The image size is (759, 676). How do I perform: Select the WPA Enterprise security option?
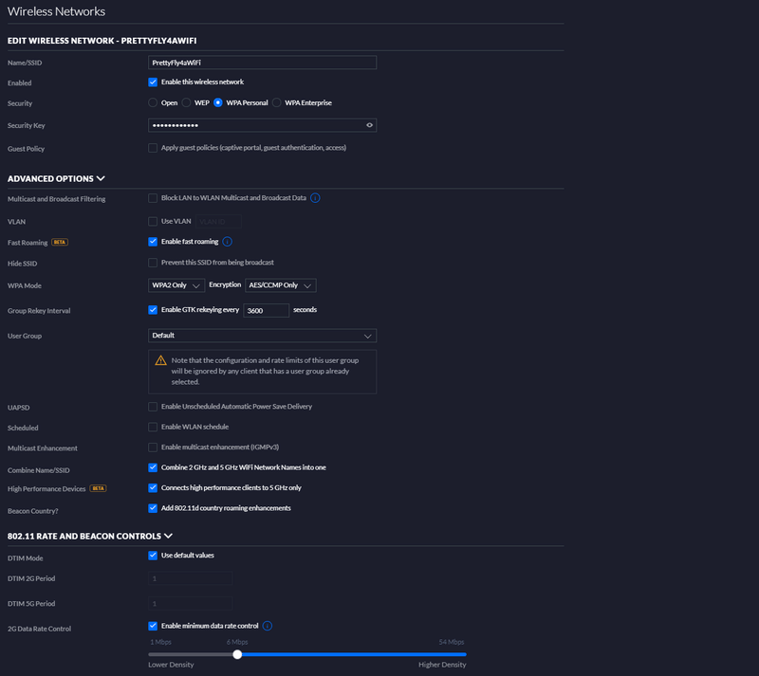(276, 102)
